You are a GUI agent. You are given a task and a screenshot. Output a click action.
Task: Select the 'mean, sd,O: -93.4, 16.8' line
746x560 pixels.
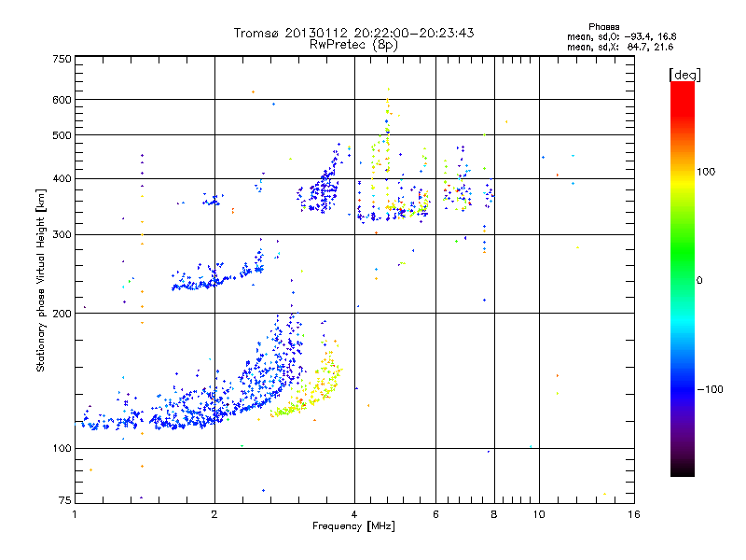coord(622,37)
